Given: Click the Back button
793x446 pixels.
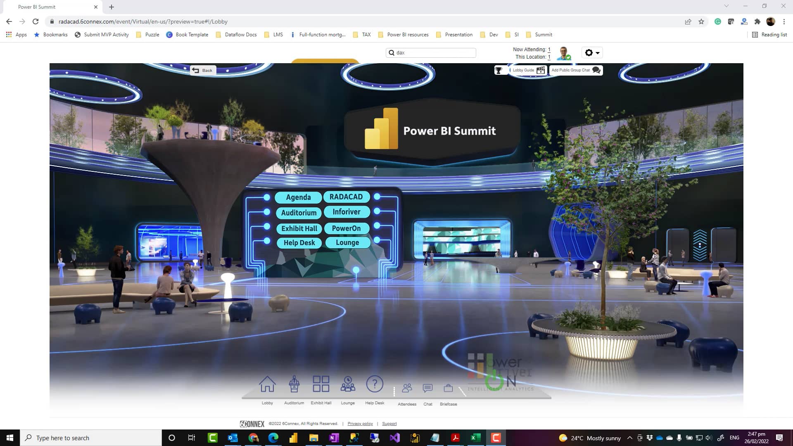Looking at the screenshot, I should 202,70.
